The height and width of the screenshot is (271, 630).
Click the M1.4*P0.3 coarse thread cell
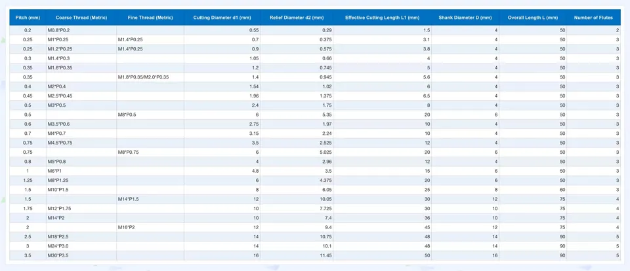tap(81, 58)
